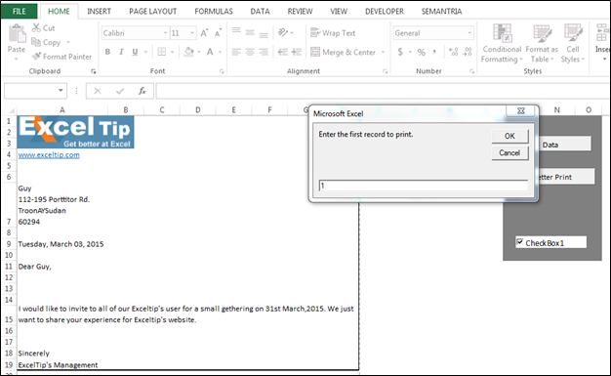Click the Format as Table icon
The height and width of the screenshot is (376, 611).
(542, 33)
